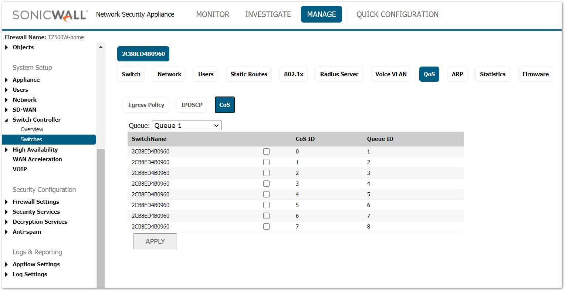Click the Queue ID column header
This screenshot has height=291, width=565.
point(380,139)
